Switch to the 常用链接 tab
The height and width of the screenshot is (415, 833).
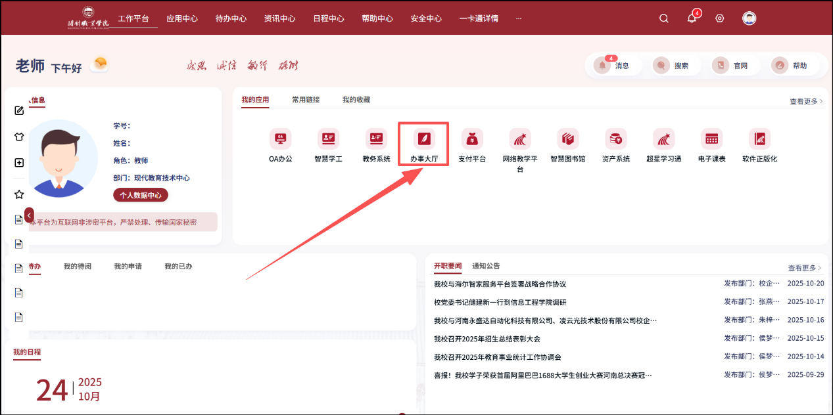tap(306, 100)
